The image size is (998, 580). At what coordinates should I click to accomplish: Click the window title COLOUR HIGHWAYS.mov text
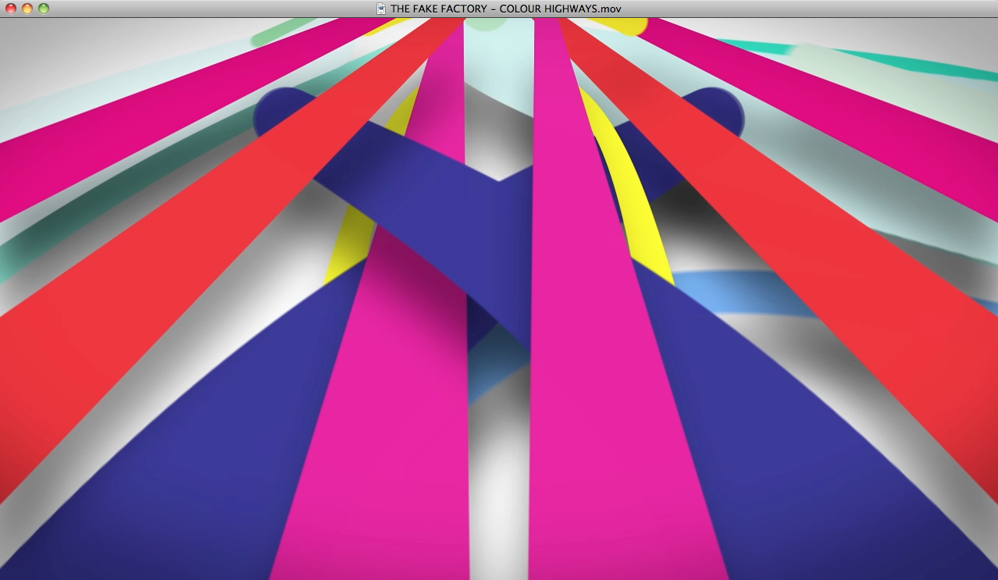tap(505, 9)
